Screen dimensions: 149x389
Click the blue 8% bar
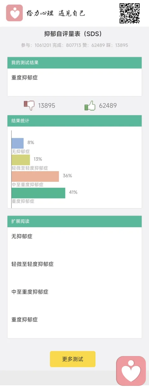coord(18,143)
